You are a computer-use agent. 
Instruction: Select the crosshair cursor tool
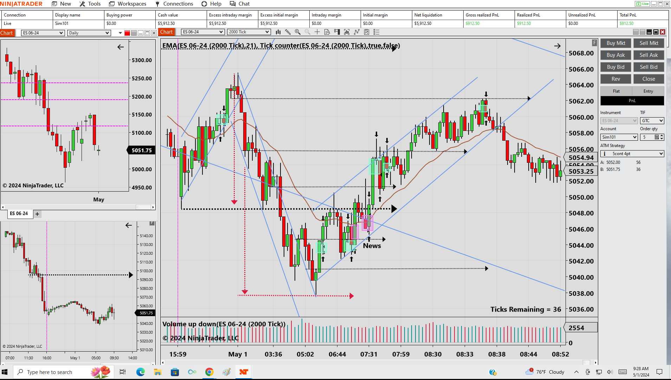coord(317,32)
